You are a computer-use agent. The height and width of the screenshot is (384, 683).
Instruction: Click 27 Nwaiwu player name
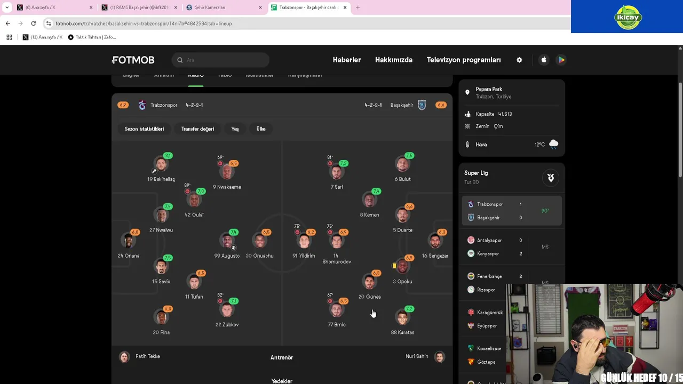point(161,230)
